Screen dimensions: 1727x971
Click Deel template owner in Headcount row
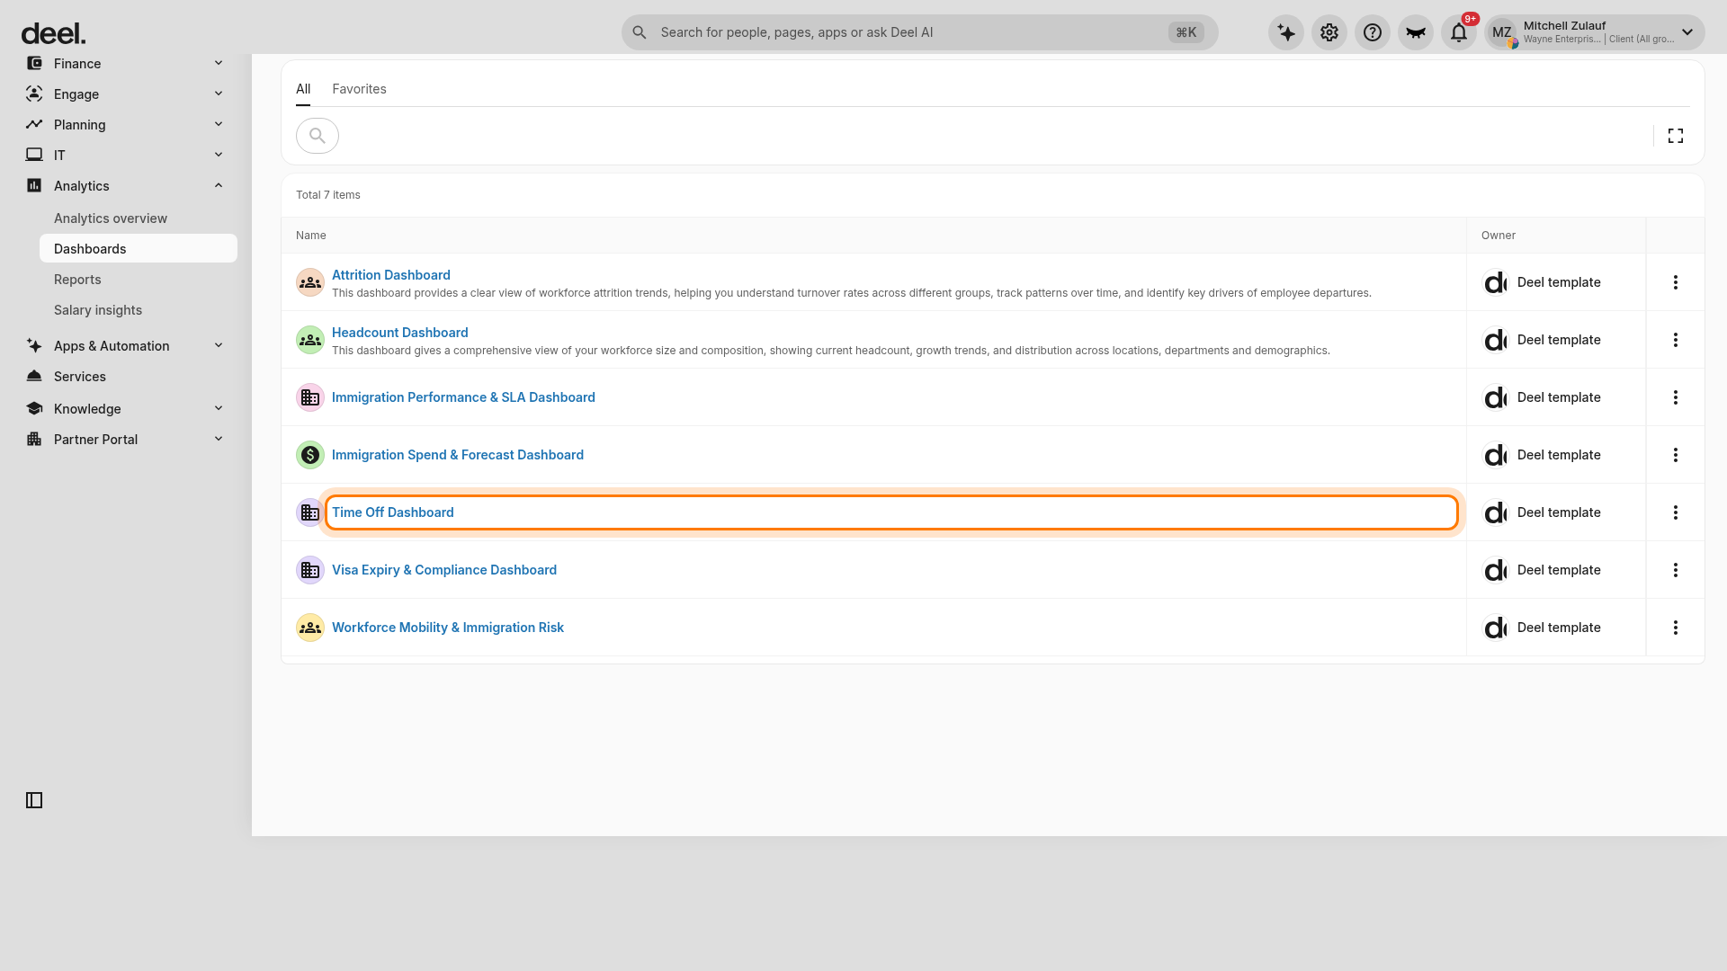coord(1559,340)
